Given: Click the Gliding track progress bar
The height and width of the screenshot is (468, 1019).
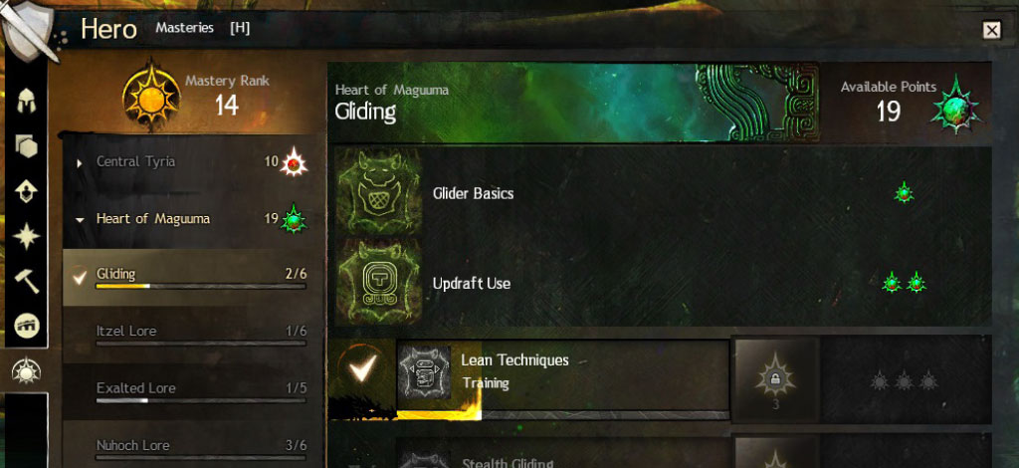Looking at the screenshot, I should pos(201,286).
